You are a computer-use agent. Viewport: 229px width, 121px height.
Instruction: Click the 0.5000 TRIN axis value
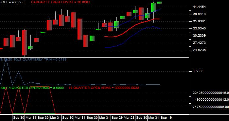198,71
